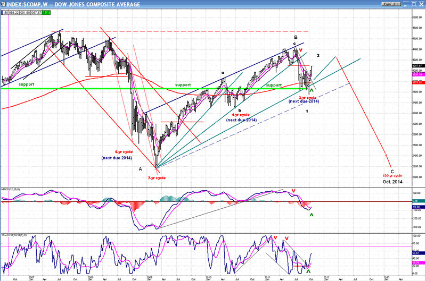Click the '120-yr cycle' red annotation
This screenshot has width=426, height=281.
(x=392, y=176)
